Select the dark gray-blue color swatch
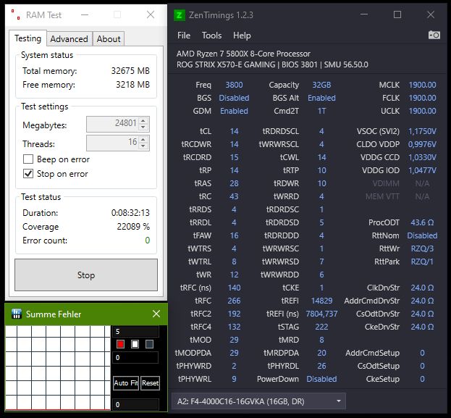Image resolution: width=451 pixels, height=418 pixels. 150,344
